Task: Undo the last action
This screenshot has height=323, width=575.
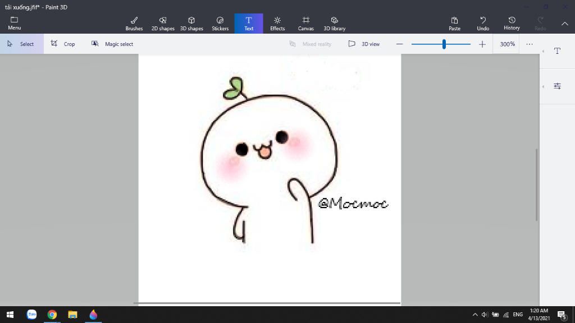Action: click(x=483, y=24)
